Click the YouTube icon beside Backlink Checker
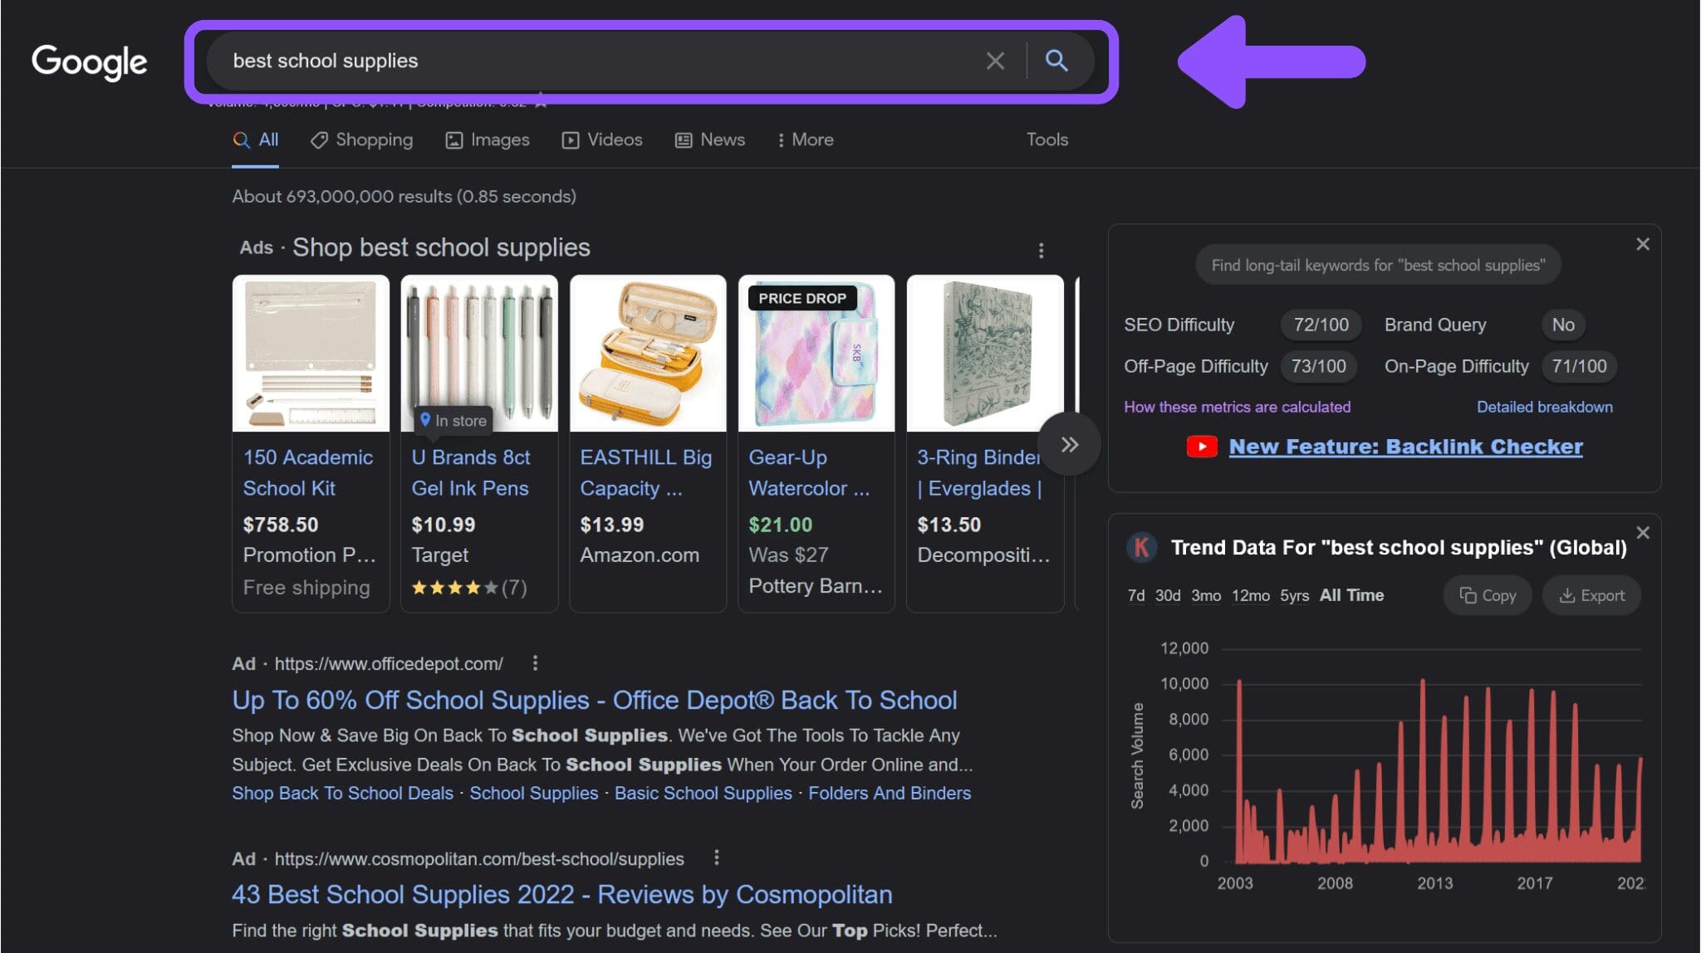Screen dimensions: 1701x953 point(1202,447)
